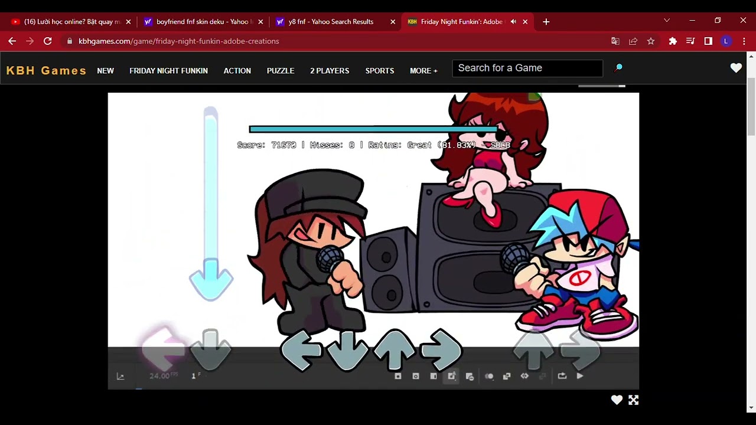Toggle the onion skin circles icon

click(x=489, y=376)
